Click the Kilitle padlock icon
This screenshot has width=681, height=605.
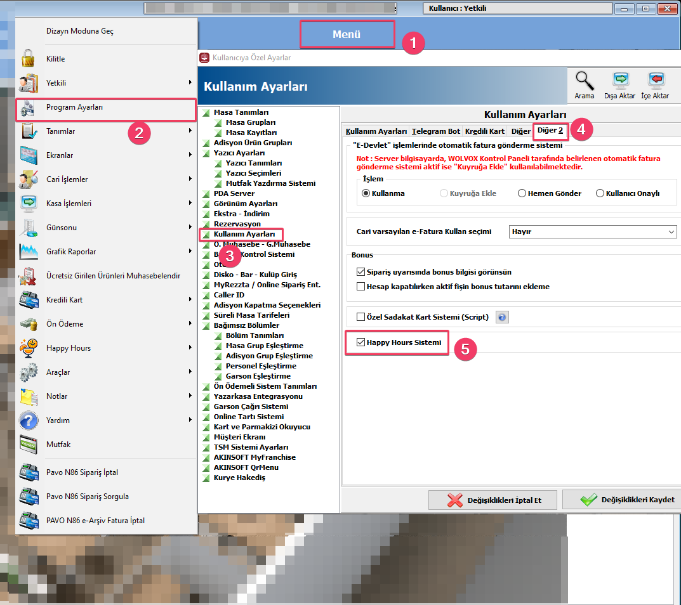pyautogui.click(x=29, y=59)
